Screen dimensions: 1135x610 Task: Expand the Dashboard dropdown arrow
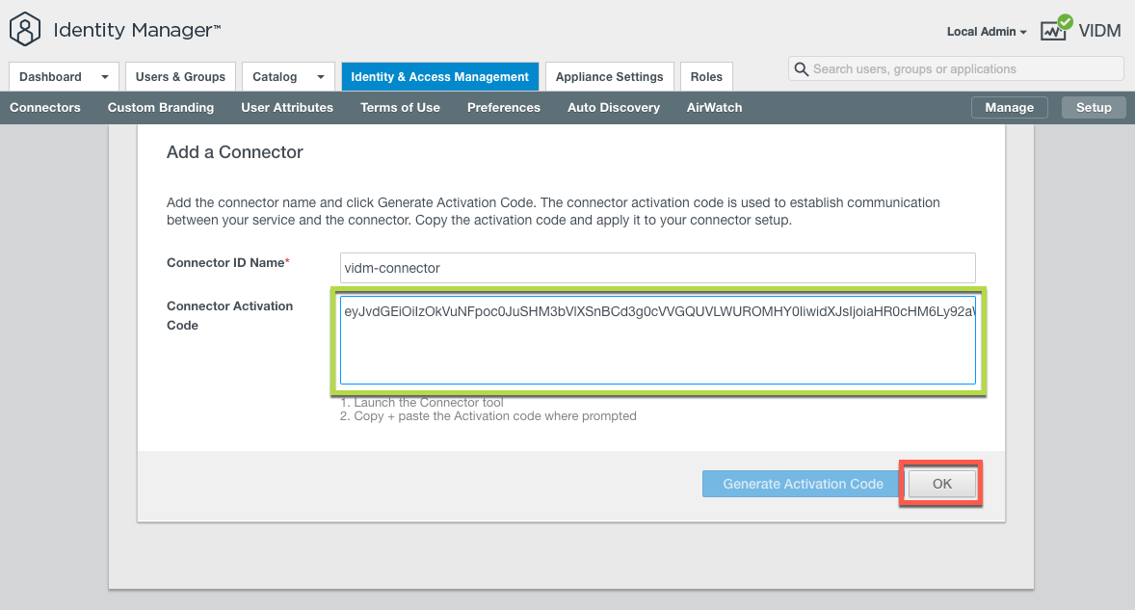(x=105, y=77)
